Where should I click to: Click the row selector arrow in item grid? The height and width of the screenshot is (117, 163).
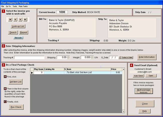(32, 72)
